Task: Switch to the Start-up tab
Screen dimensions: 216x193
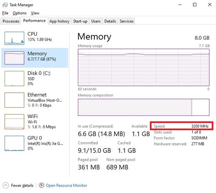Action: click(80, 21)
